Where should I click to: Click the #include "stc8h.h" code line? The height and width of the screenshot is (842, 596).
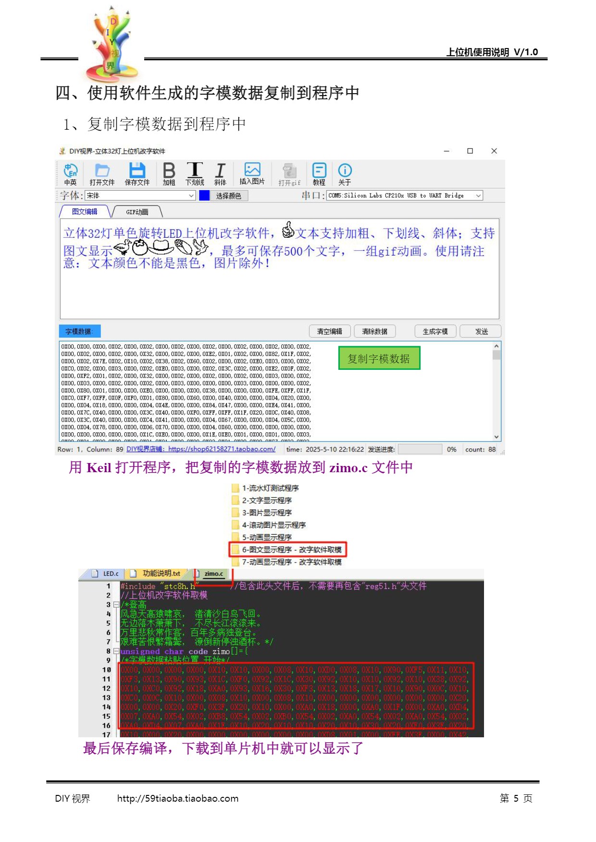click(x=159, y=586)
